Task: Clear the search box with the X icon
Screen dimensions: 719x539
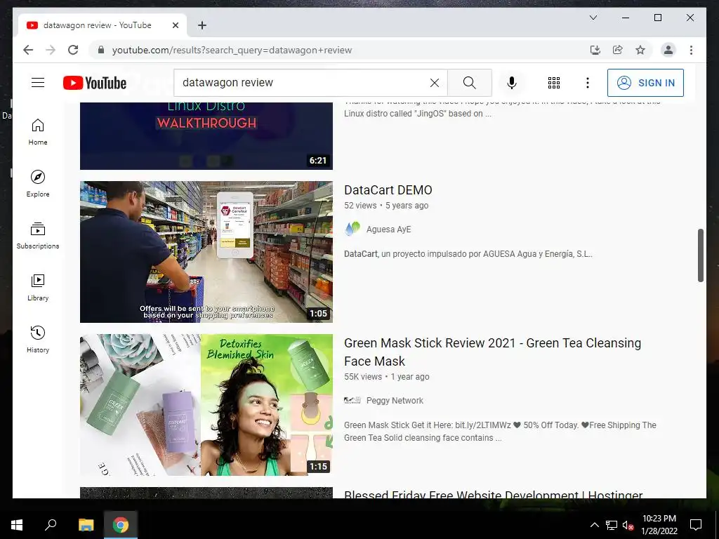Action: pos(434,83)
